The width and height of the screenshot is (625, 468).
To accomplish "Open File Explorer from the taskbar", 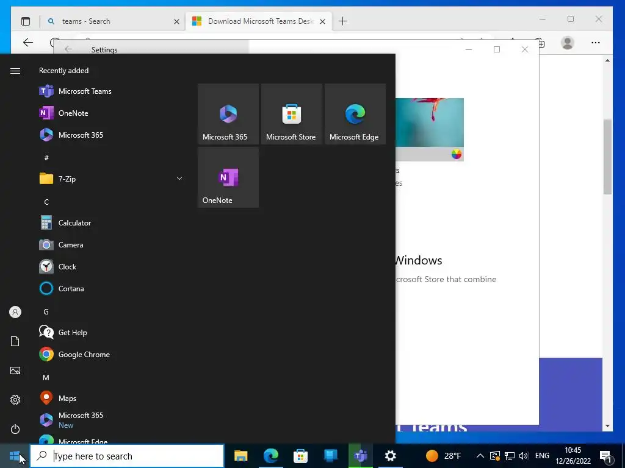I will (x=240, y=456).
